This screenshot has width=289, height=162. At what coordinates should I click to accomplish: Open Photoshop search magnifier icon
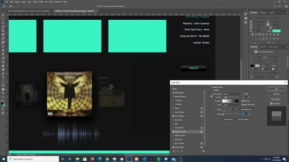[x=275, y=6]
